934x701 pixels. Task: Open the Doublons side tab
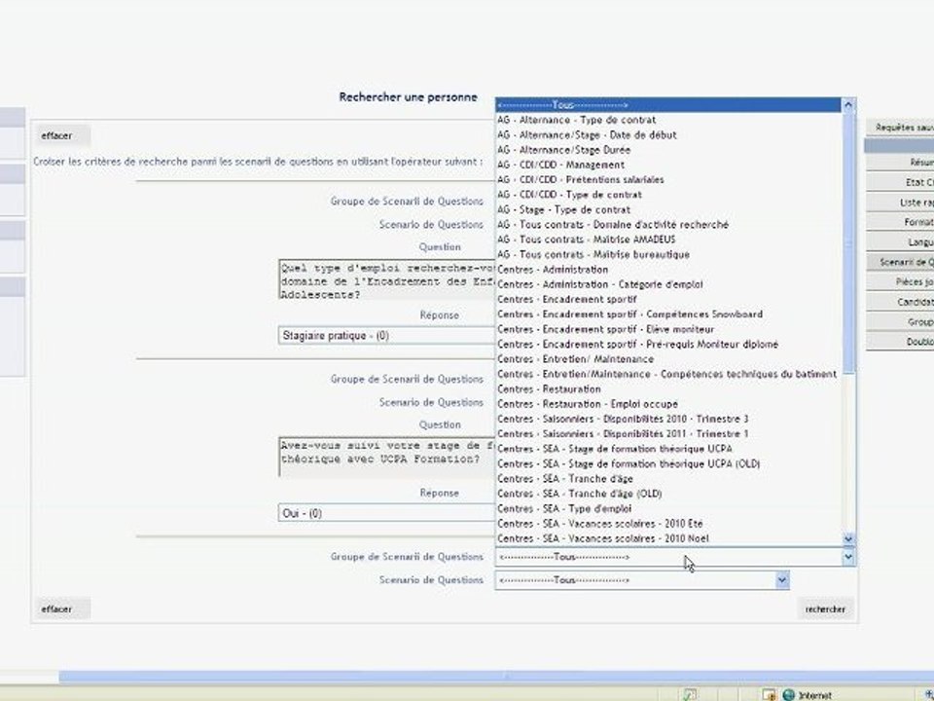tap(900, 342)
